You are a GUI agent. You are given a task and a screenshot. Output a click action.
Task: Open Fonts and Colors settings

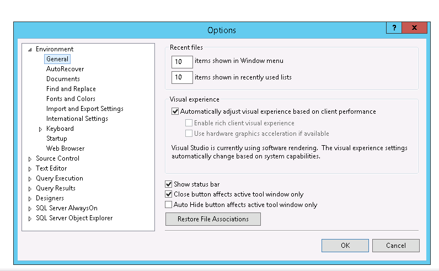71,99
